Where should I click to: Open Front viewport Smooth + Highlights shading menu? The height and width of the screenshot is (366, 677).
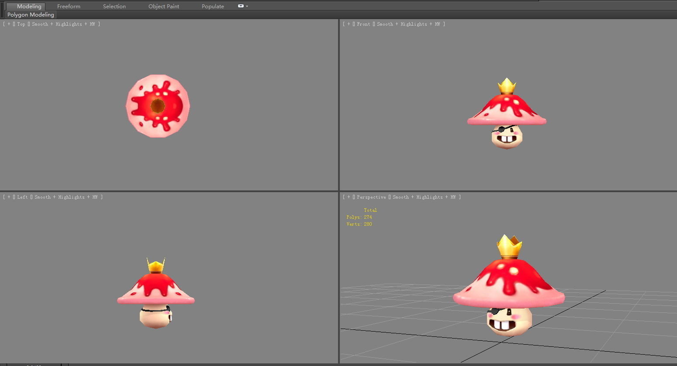[408, 24]
